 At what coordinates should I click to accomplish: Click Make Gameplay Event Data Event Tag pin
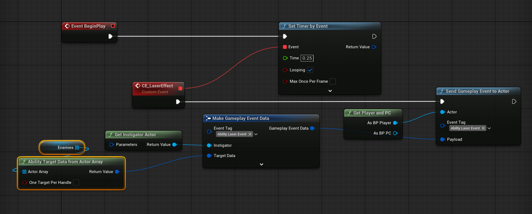(x=209, y=132)
